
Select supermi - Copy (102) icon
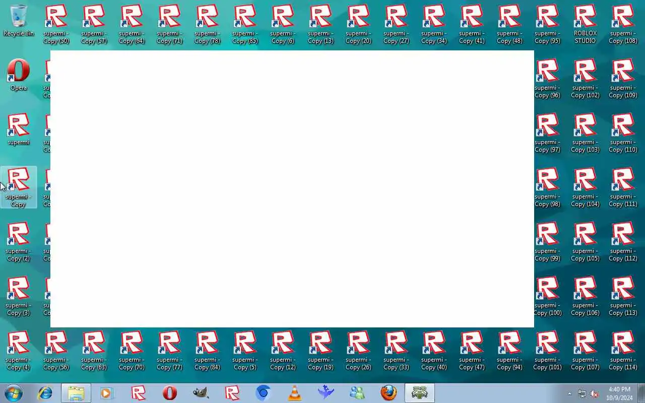coord(585,79)
